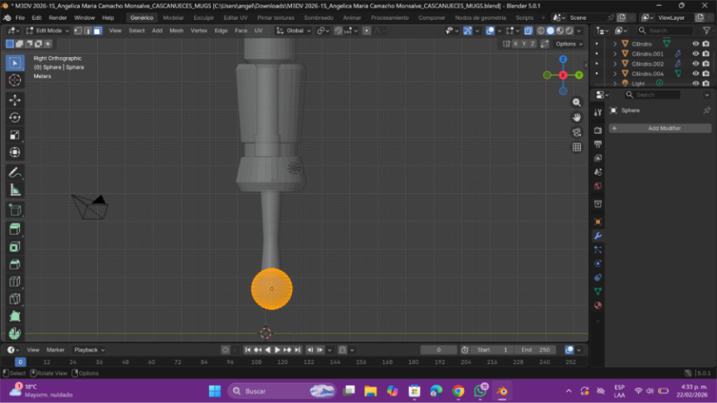Open the Mesh menu
This screenshot has width=717, height=403.
pos(176,31)
